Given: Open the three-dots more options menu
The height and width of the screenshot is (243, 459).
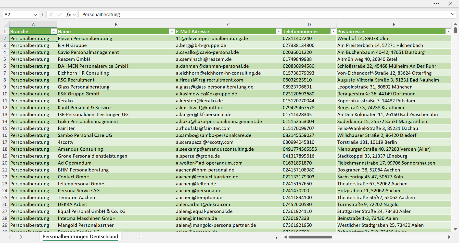Looking at the screenshot, I should [x=436, y=4].
